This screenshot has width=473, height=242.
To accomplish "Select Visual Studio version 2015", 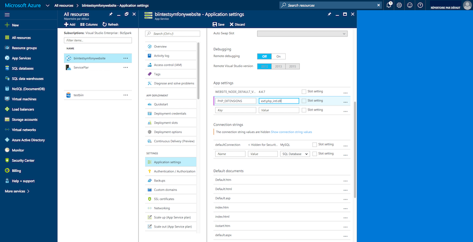I will [293, 66].
